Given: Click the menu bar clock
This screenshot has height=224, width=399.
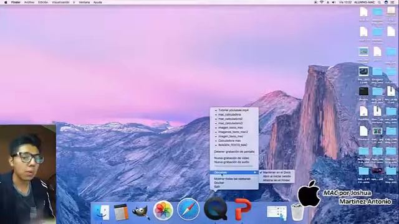Looking at the screenshot, I should [345, 2].
